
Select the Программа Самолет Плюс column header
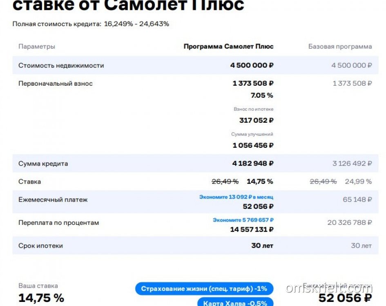[x=228, y=47]
